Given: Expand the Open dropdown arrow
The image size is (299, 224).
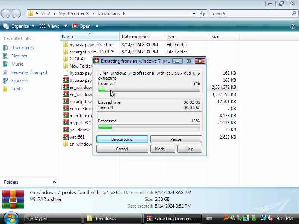Looking at the screenshot, I should pyautogui.click(x=97, y=26).
